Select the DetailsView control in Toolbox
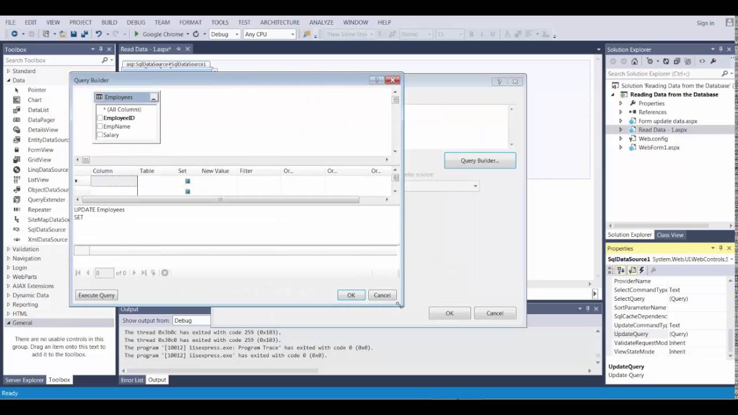The image size is (738, 415). click(43, 130)
